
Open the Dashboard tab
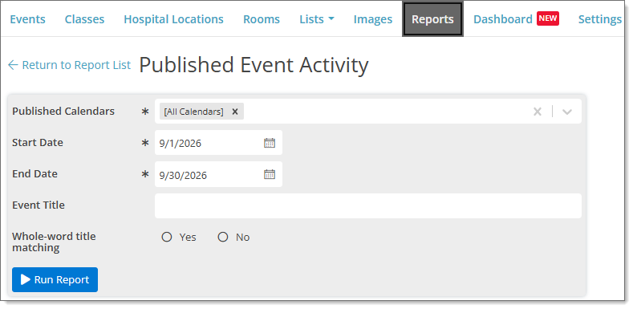tap(502, 19)
